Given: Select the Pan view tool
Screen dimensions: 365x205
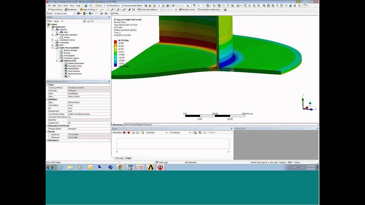Looking at the screenshot, I should (x=250, y=6).
